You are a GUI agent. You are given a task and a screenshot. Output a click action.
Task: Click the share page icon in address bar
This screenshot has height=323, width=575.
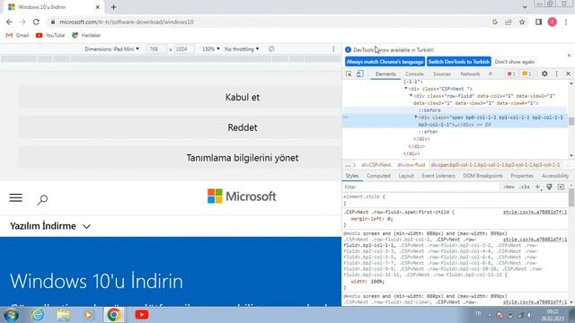click(x=509, y=22)
